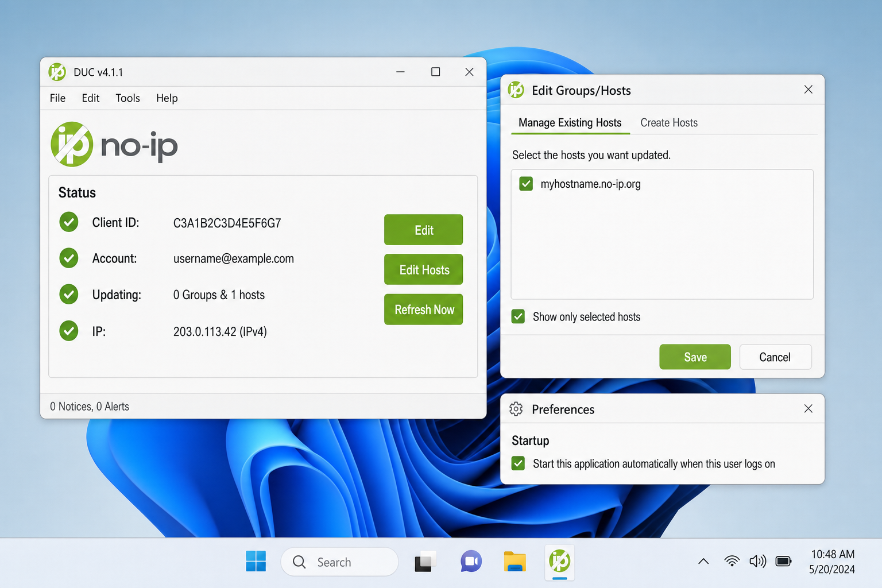Image resolution: width=882 pixels, height=588 pixels.
Task: Click the green checkmark next to Updating
Action: (69, 295)
